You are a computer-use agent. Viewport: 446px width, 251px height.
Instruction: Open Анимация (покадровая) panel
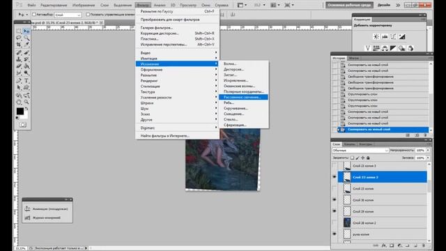47,209
